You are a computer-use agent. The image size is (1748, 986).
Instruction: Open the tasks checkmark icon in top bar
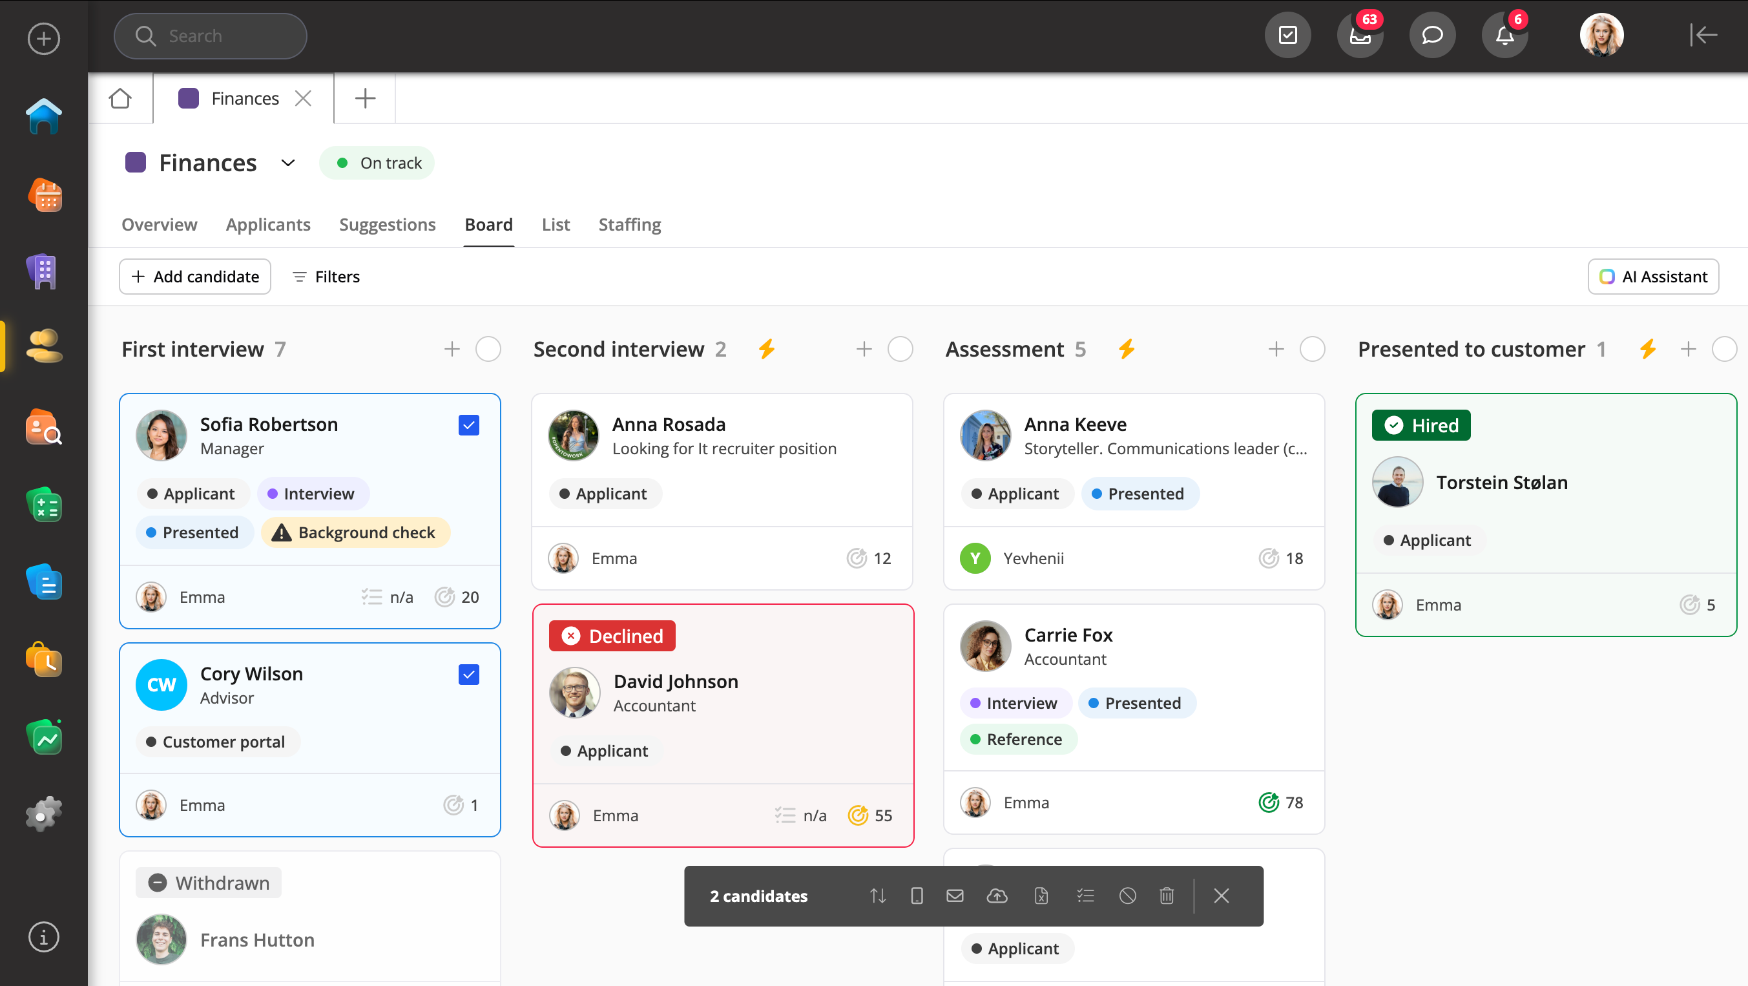tap(1287, 36)
